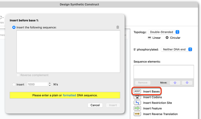201x119 pixels.
Task: Click the Remove button under Sequence elements
Action: pos(143,83)
